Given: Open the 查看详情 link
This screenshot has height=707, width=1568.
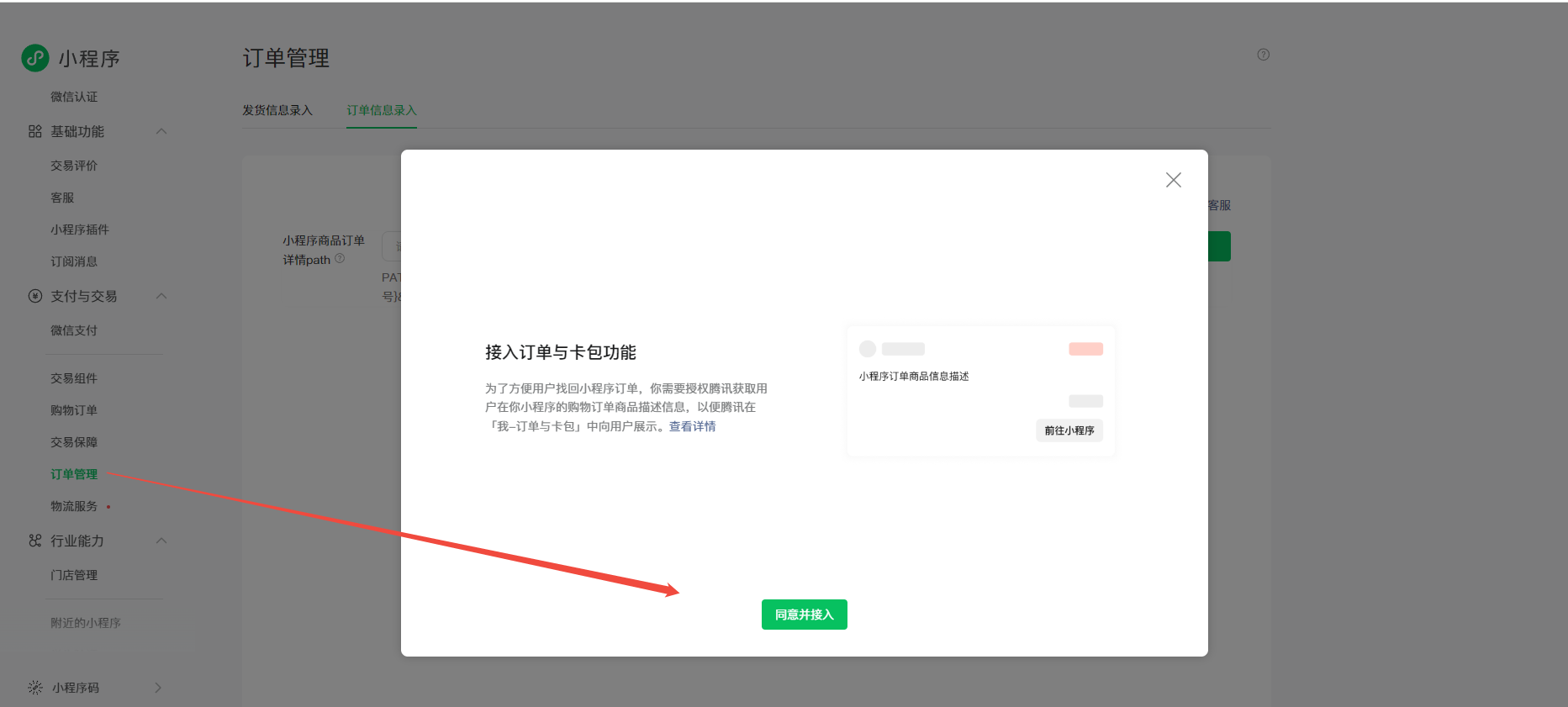Looking at the screenshot, I should (693, 426).
